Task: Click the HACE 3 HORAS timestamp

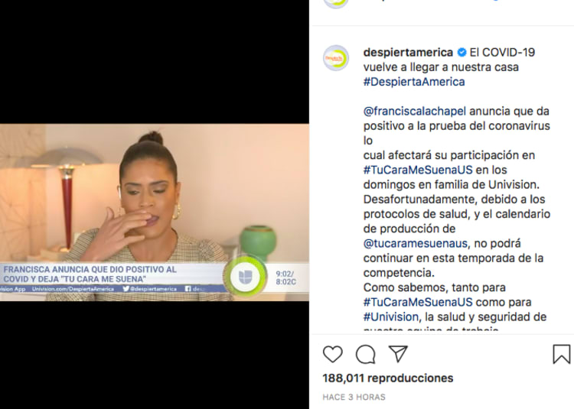Action: tap(354, 397)
